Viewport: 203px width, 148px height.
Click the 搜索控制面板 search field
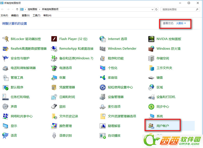click(180, 9)
